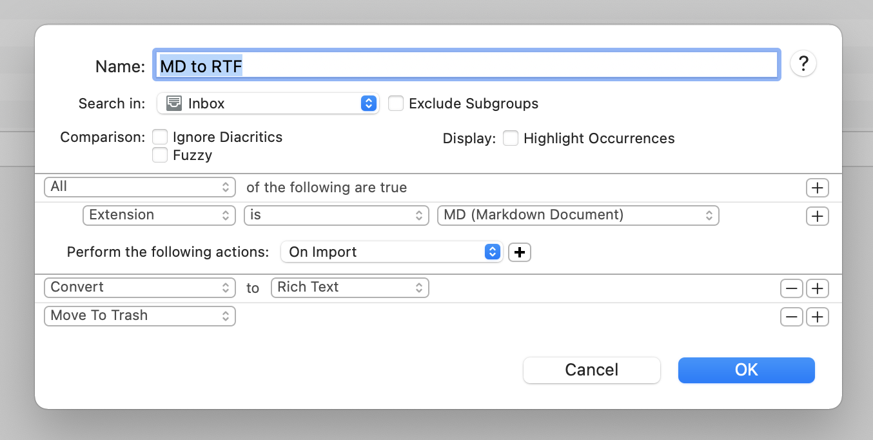Image resolution: width=873 pixels, height=440 pixels.
Task: Remove the Convert action with minus button
Action: point(792,288)
